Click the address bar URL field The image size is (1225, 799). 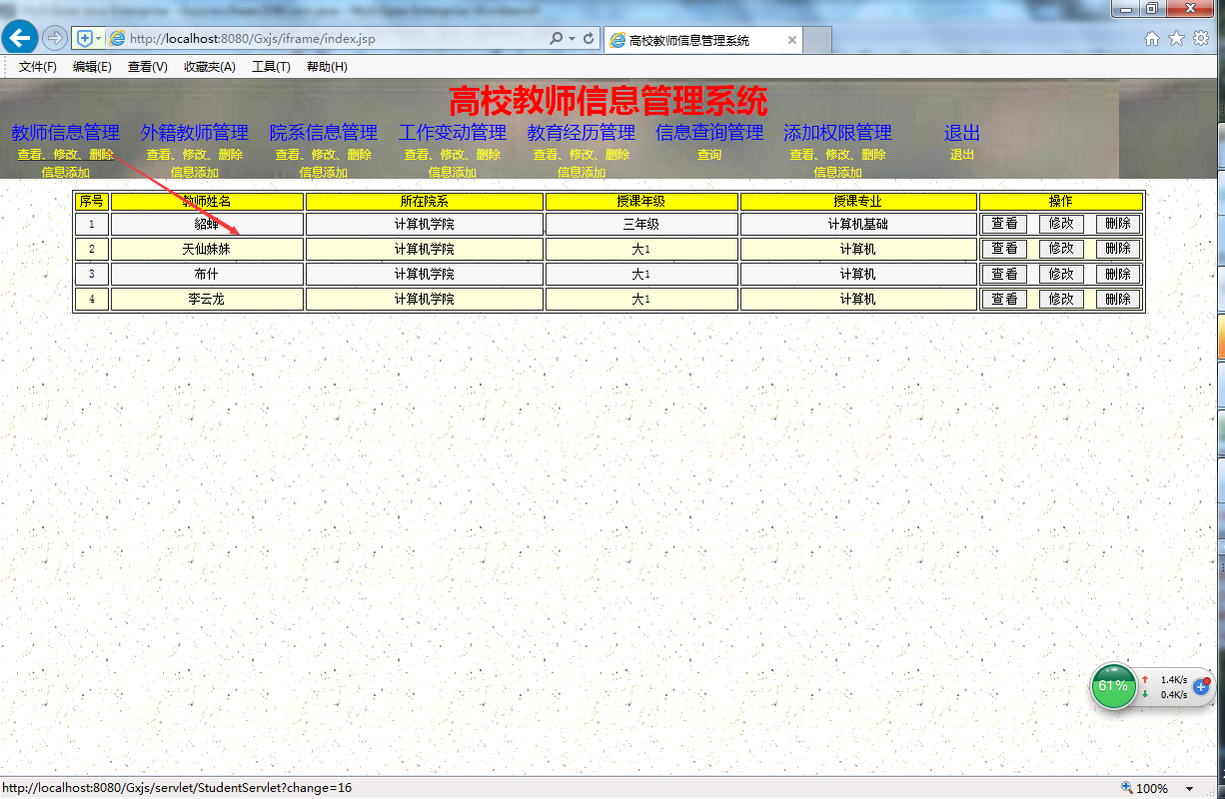[335, 39]
